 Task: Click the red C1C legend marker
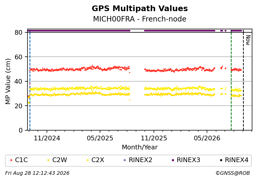(11, 160)
